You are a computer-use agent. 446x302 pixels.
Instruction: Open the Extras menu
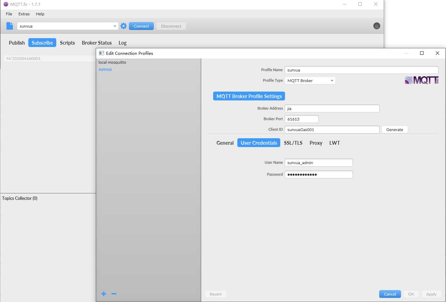pyautogui.click(x=24, y=14)
